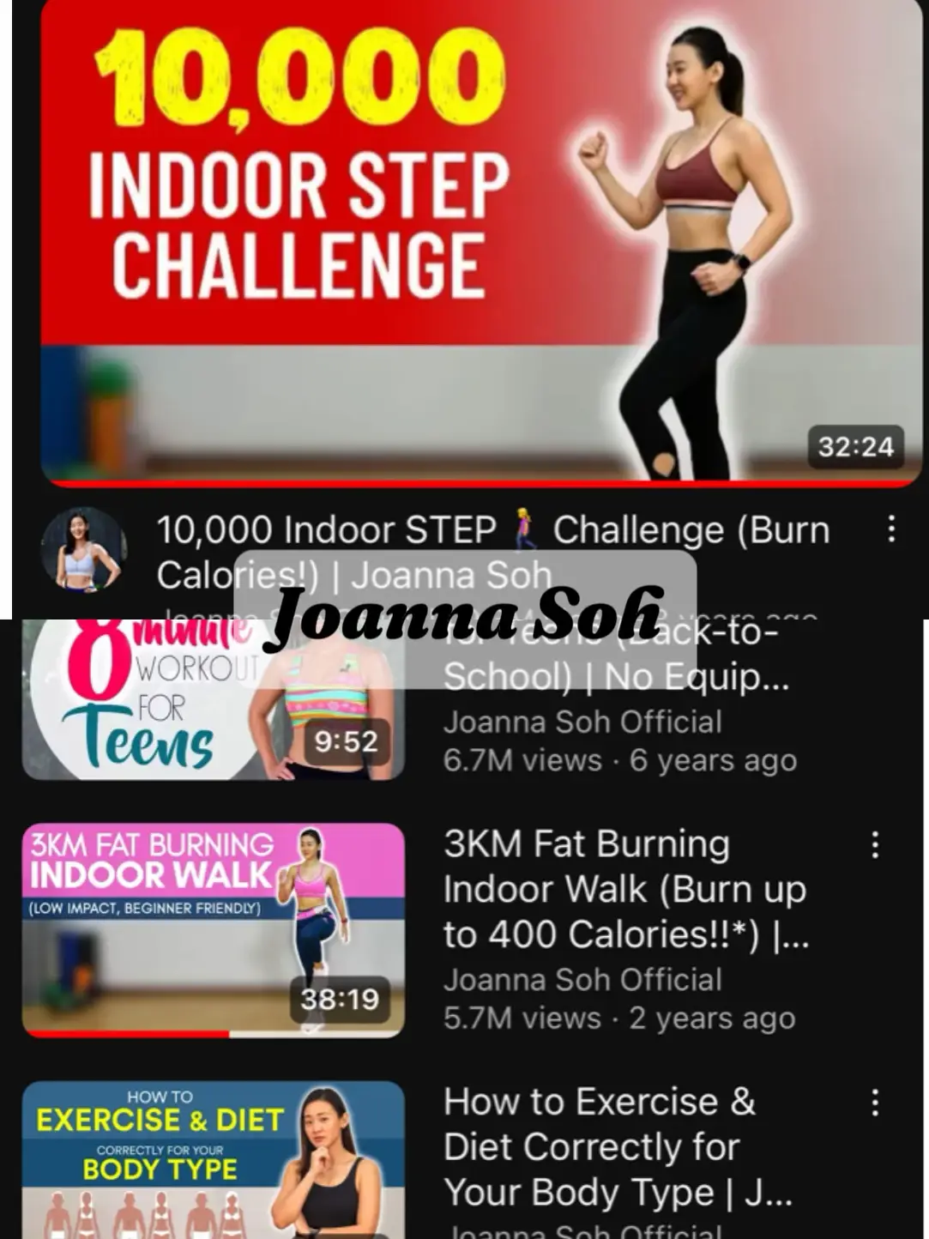
Task: Open more options for Exercise & Diet video
Action: [x=875, y=1102]
